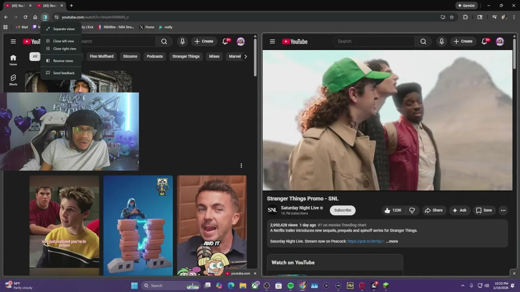This screenshot has width=520, height=292.
Task: Open the notifications bell in the left view
Action: coord(225,41)
